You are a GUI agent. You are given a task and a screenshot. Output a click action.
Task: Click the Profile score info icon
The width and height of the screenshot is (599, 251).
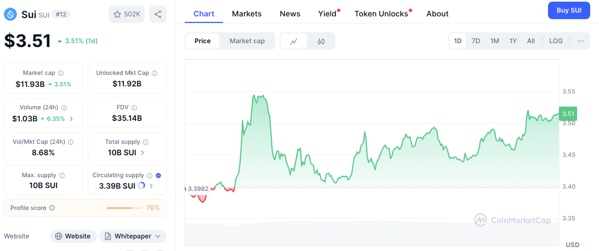52,208
